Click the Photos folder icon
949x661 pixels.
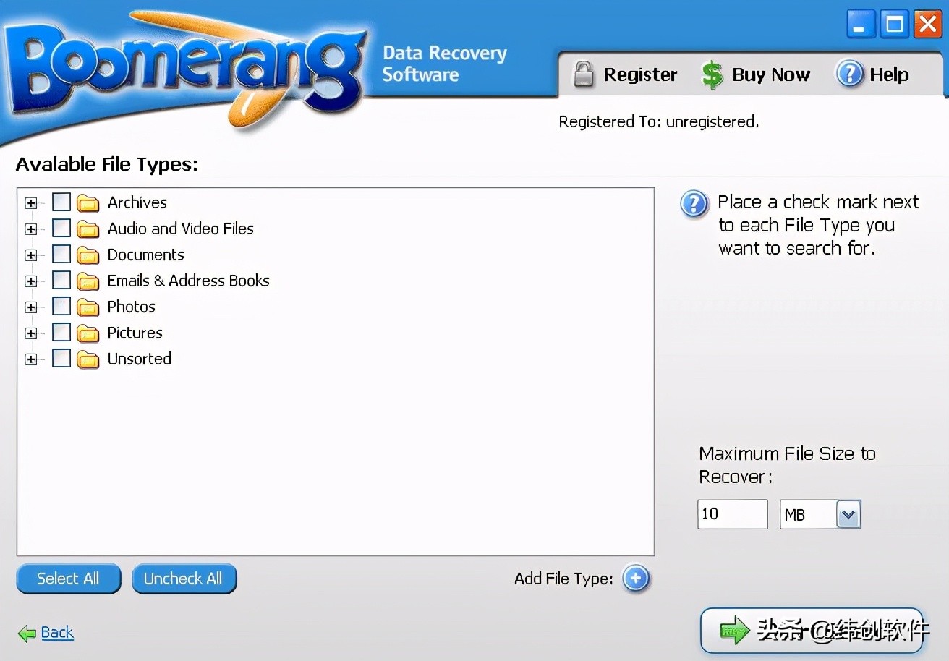[88, 307]
